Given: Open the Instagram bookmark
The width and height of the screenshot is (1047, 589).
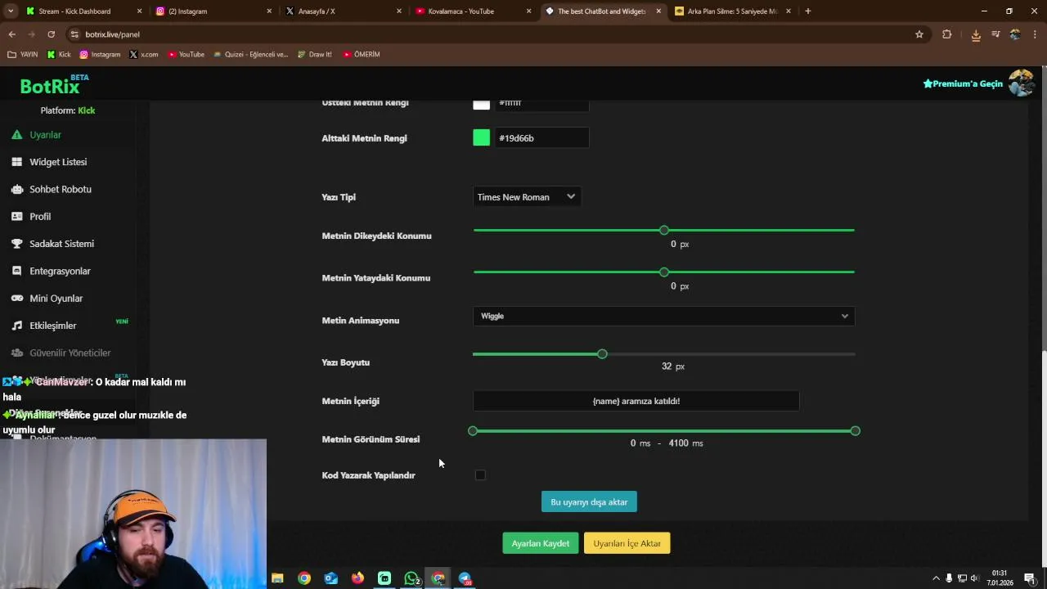Looking at the screenshot, I should (100, 55).
